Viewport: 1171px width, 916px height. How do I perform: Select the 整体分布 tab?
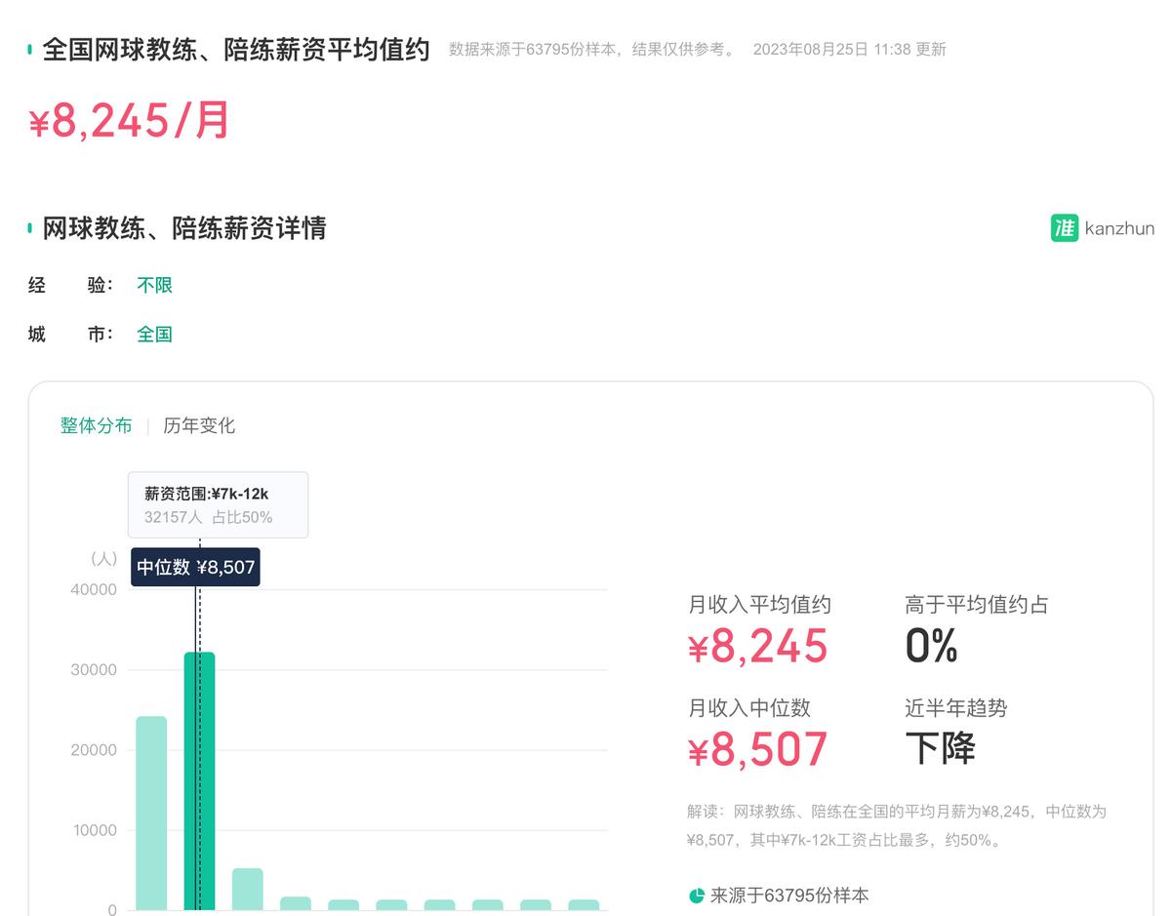[x=97, y=426]
